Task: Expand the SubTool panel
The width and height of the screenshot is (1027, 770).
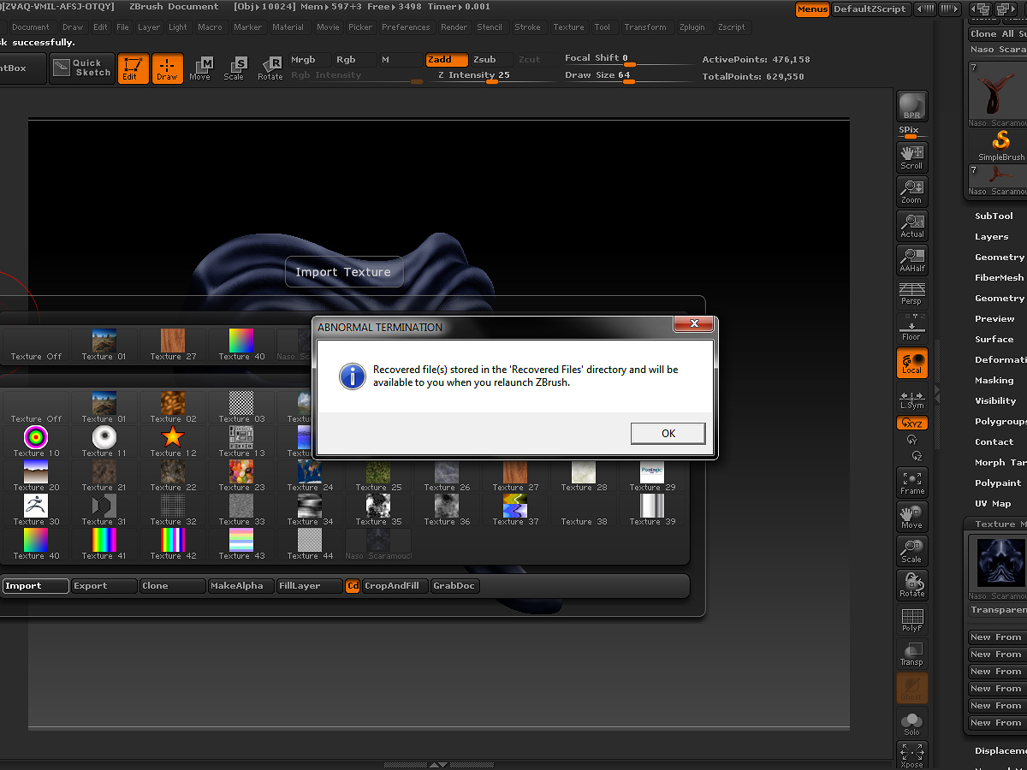Action: tap(994, 216)
